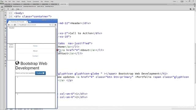Image resolution: width=196 pixels, height=110 pixels.
Task: Open related file bootstrap-theme.min.css
Action: coord(29,6)
